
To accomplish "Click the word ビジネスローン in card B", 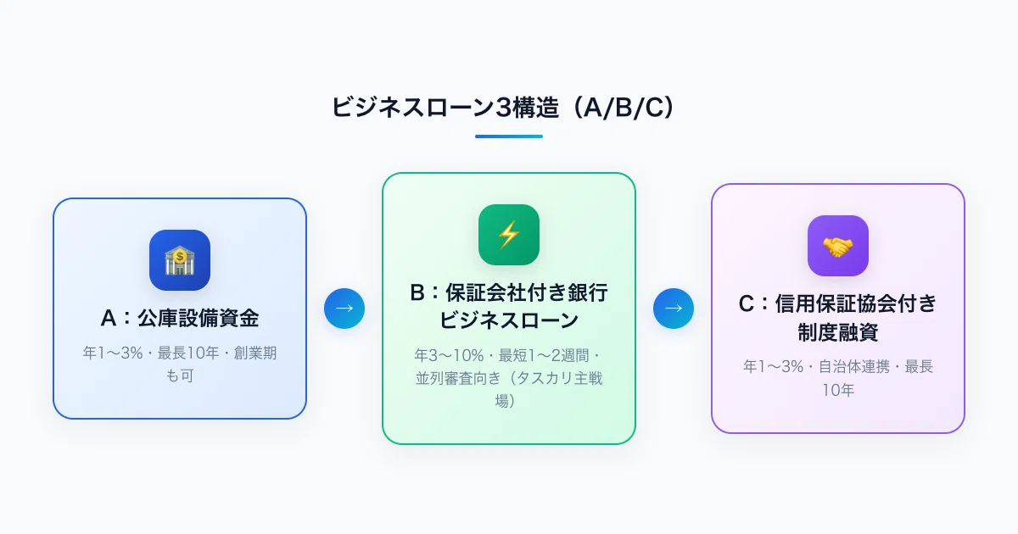I will click(509, 320).
